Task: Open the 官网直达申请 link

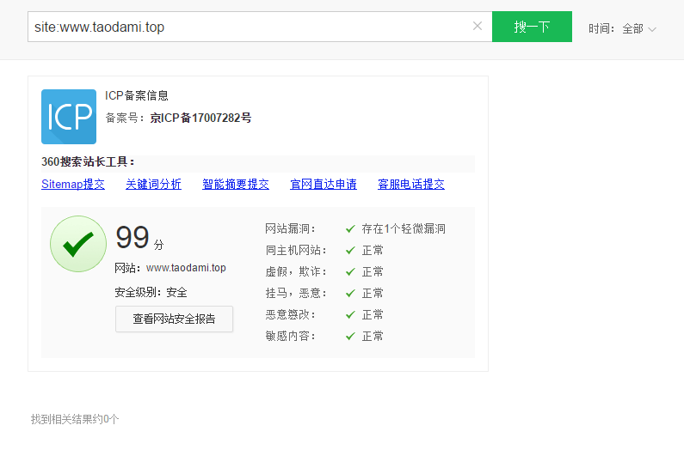Action: [324, 184]
